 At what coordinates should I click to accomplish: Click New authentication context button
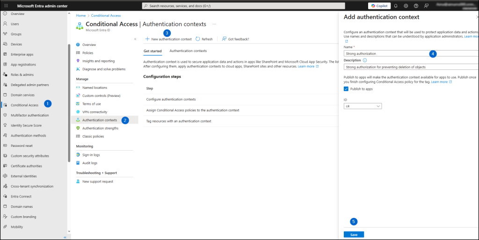[168, 39]
